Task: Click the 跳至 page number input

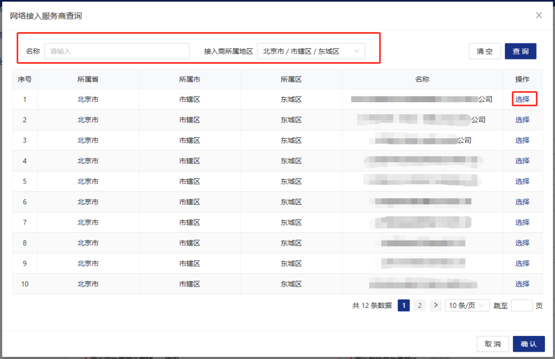Action: click(x=521, y=306)
